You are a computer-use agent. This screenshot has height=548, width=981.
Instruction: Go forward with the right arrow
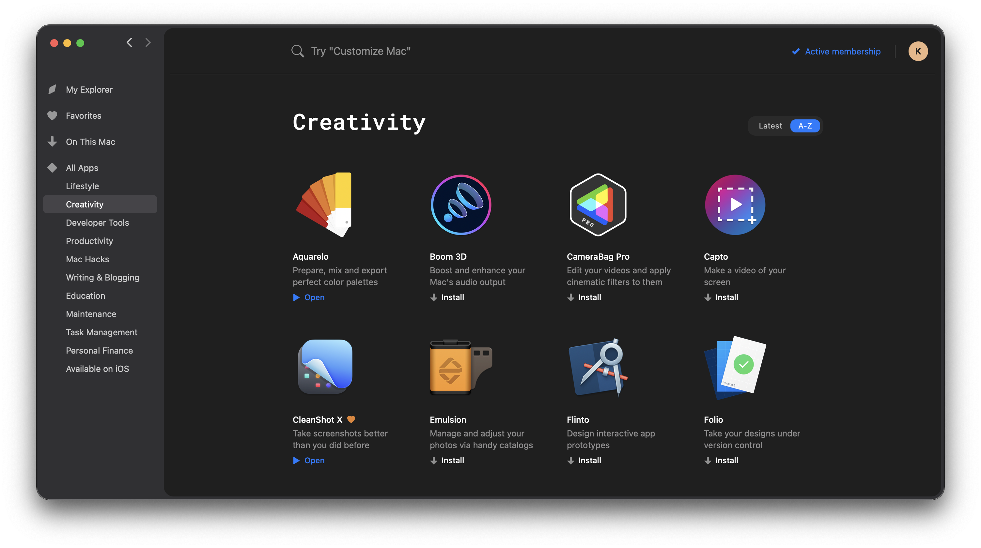click(x=148, y=42)
